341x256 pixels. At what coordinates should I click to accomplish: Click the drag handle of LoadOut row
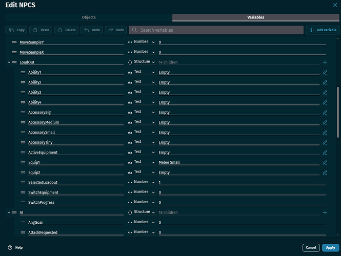point(14,62)
